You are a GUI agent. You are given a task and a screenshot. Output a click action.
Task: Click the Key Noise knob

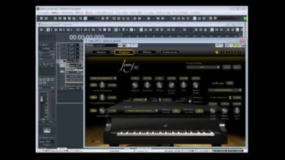click(x=147, y=85)
